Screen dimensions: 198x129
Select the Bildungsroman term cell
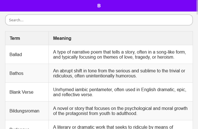point(24,111)
